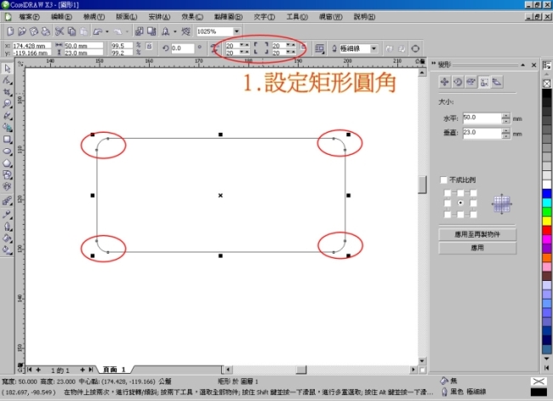Open the outline width 極細線 dropdown
The height and width of the screenshot is (401, 553).
pos(373,49)
